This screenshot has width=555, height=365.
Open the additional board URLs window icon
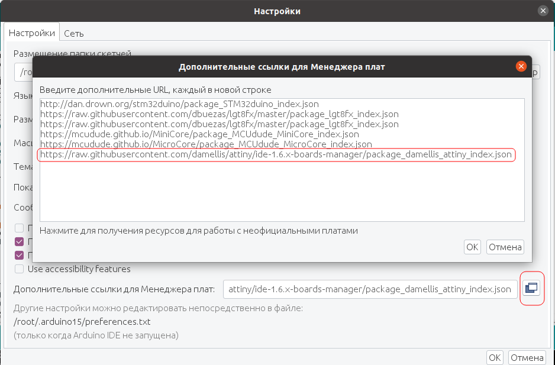pos(532,288)
